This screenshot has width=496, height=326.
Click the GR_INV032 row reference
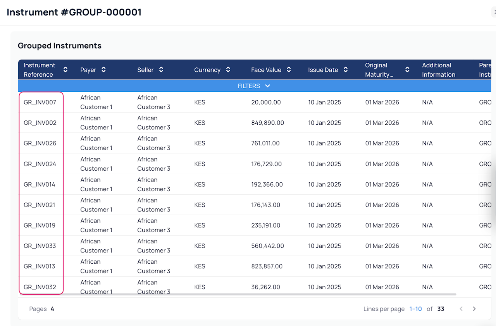pos(40,287)
